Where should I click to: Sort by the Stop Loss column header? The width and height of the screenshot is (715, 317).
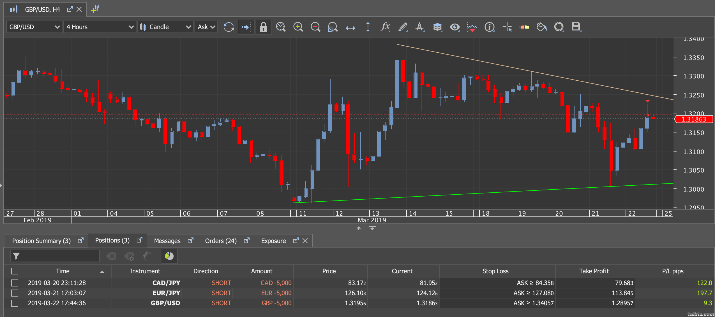497,271
